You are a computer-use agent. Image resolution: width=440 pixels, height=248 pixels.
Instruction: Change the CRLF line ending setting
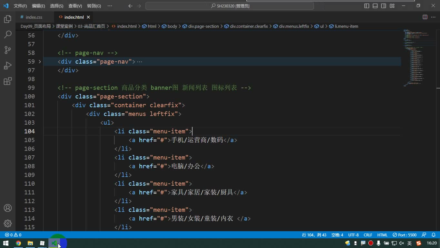[x=368, y=235]
